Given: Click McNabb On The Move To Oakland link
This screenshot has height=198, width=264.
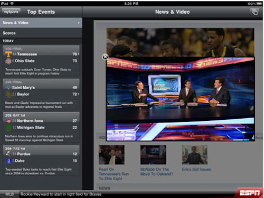Looking at the screenshot, I should (157, 172).
